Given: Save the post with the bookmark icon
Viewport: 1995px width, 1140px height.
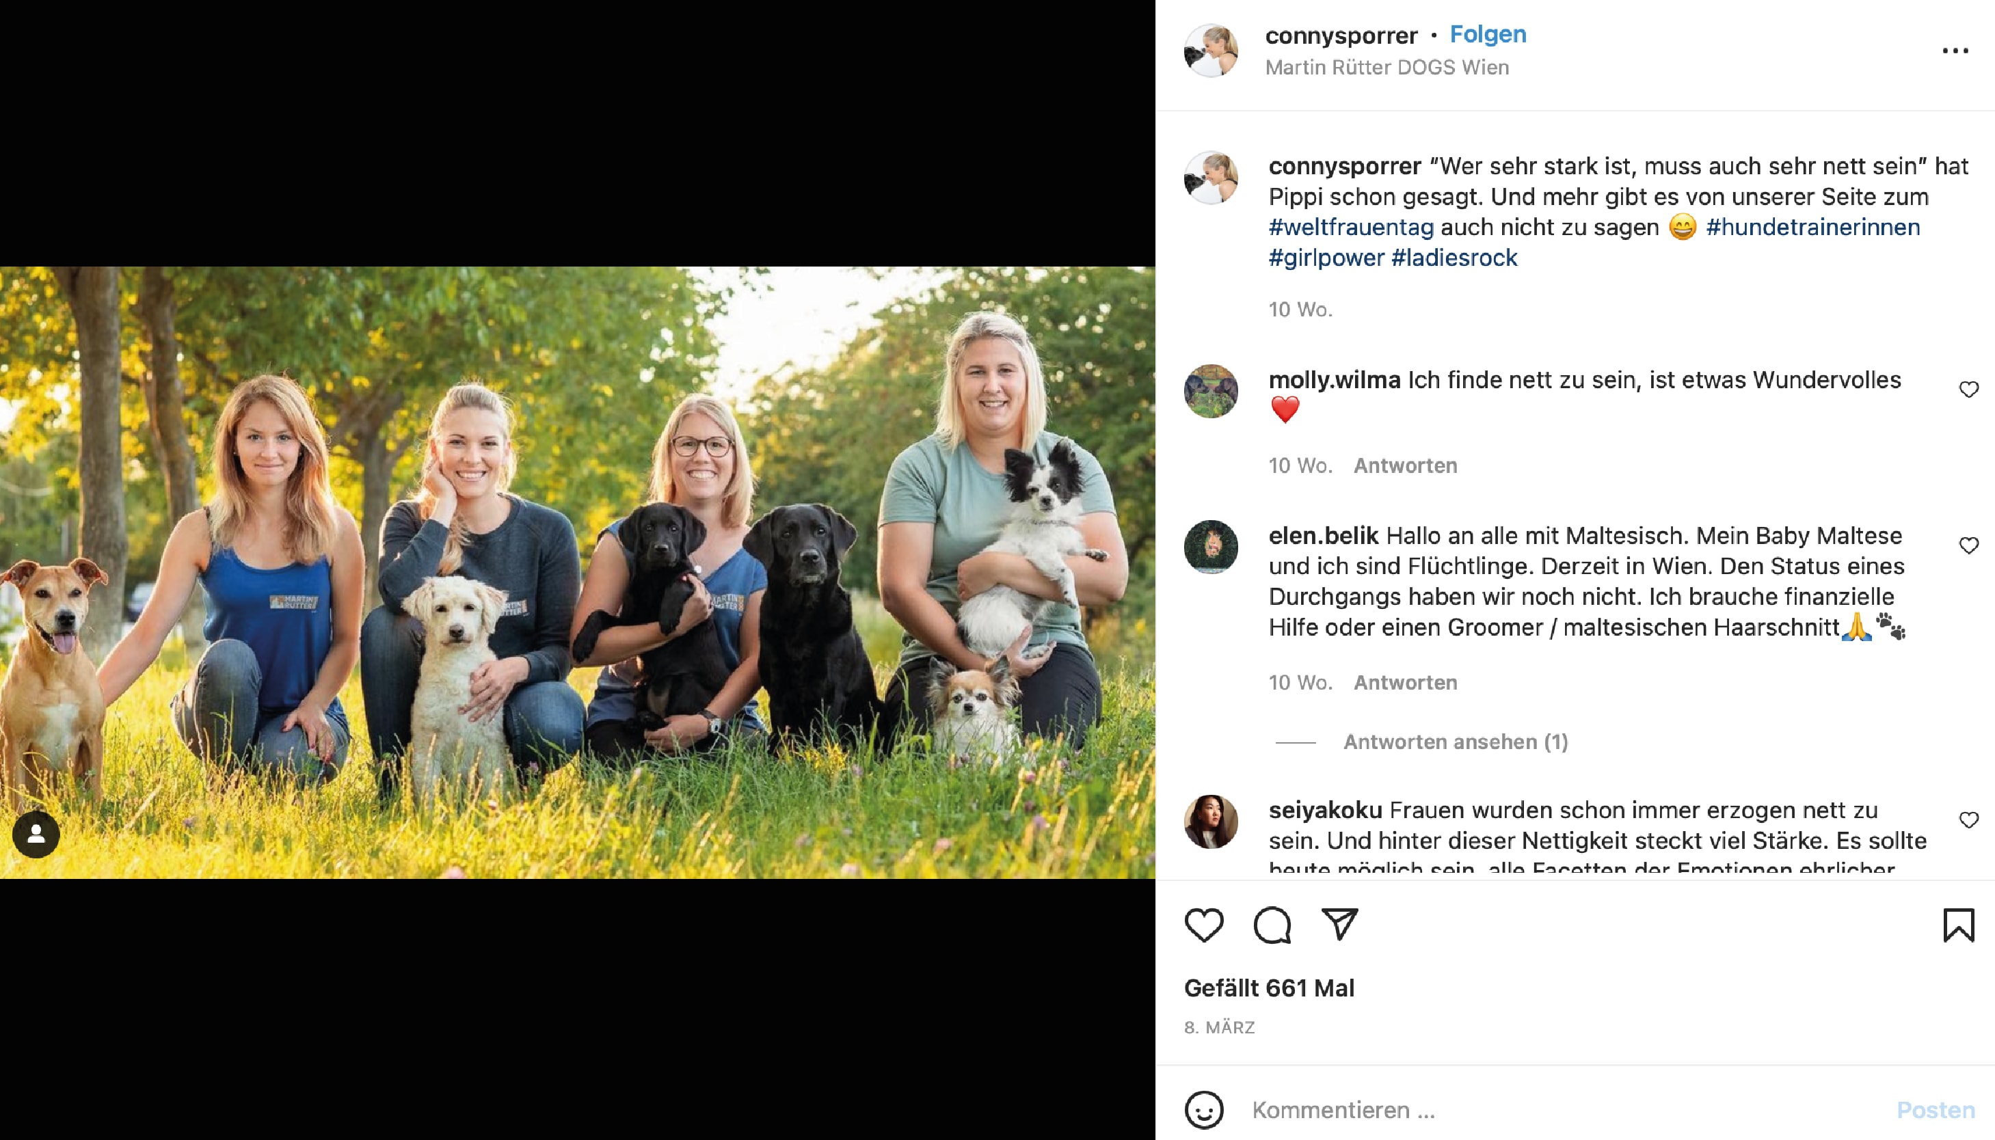Looking at the screenshot, I should (x=1958, y=925).
